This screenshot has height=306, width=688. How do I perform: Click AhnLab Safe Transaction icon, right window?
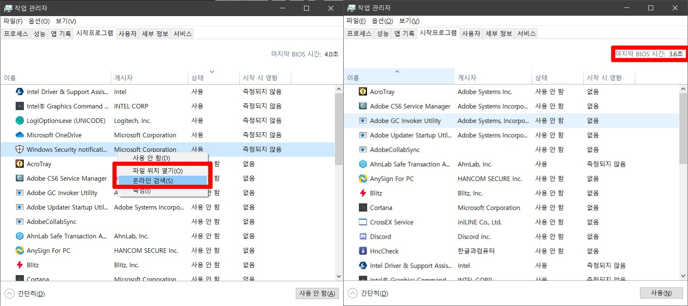[x=363, y=164]
